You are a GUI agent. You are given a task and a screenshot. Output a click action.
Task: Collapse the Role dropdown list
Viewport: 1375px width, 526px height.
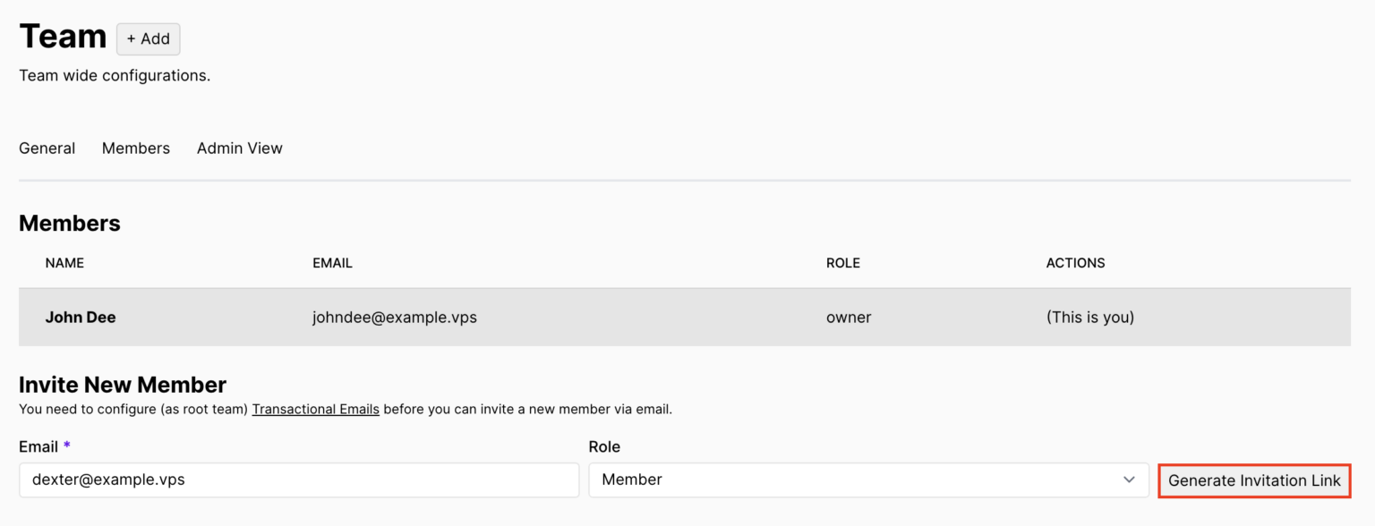(x=1129, y=479)
